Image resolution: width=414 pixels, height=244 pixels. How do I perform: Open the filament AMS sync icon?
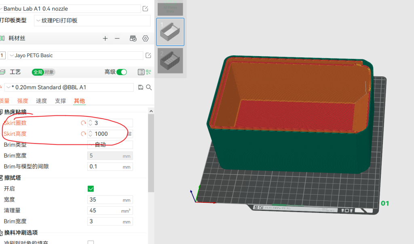133,38
